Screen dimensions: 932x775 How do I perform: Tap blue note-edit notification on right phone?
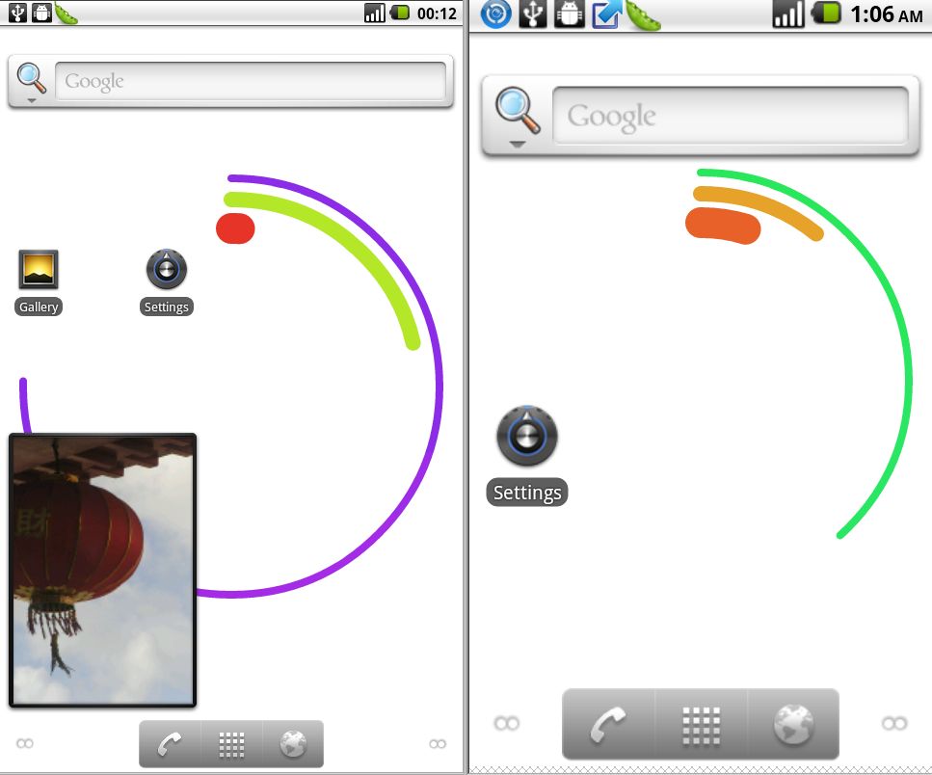(606, 14)
